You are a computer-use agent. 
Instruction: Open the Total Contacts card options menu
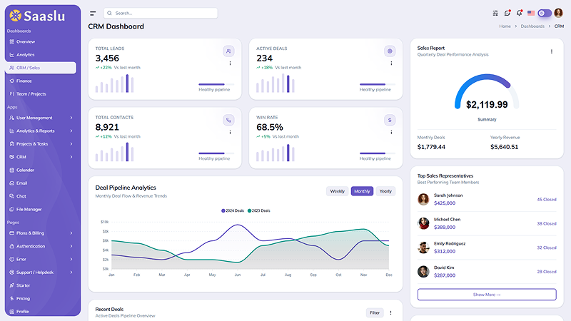pos(230,133)
